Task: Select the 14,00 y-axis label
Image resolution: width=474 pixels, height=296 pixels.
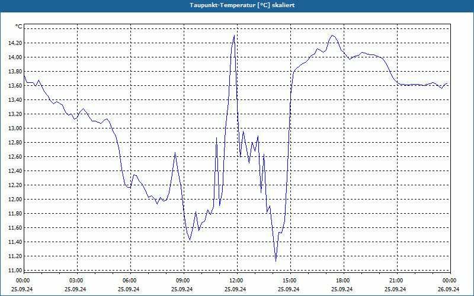Action: click(15, 57)
